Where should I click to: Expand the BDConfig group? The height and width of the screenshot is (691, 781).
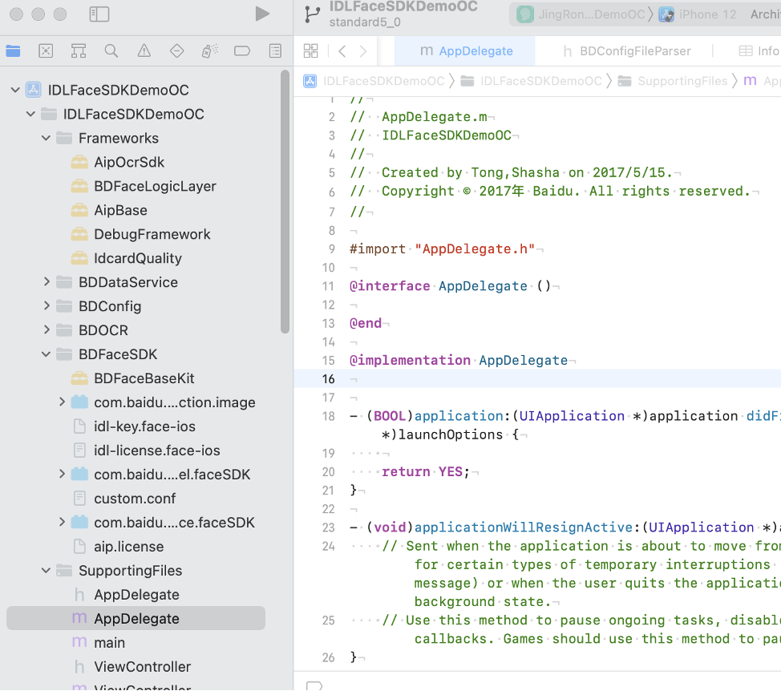[47, 306]
